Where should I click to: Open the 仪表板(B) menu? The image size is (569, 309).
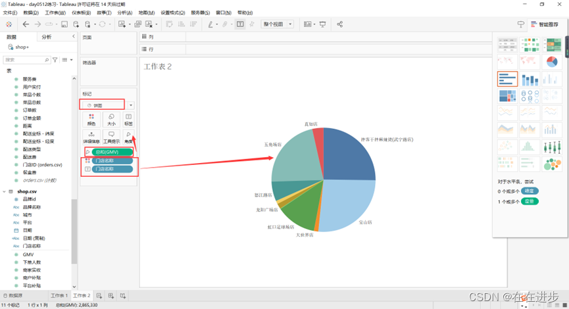coord(82,12)
